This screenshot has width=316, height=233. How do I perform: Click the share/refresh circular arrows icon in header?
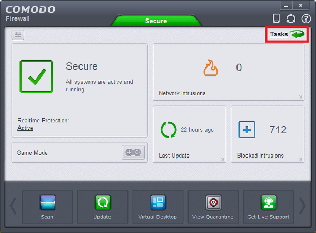point(291,18)
